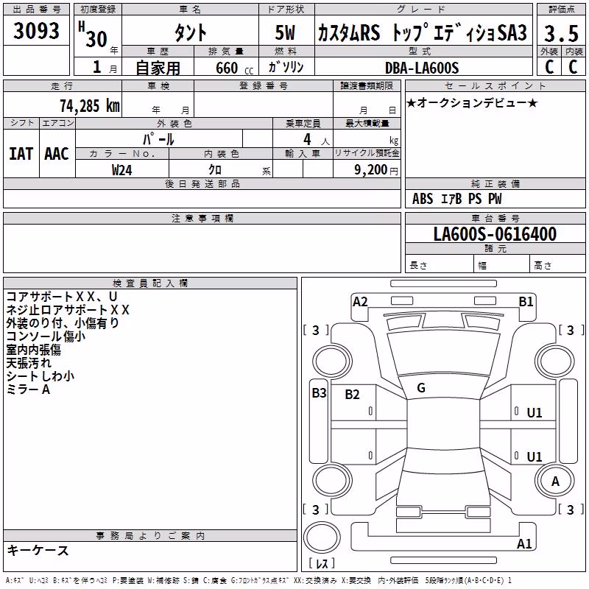The height and width of the screenshot is (589, 589).
Task: Click inspector note ミラーA
Action: (28, 389)
